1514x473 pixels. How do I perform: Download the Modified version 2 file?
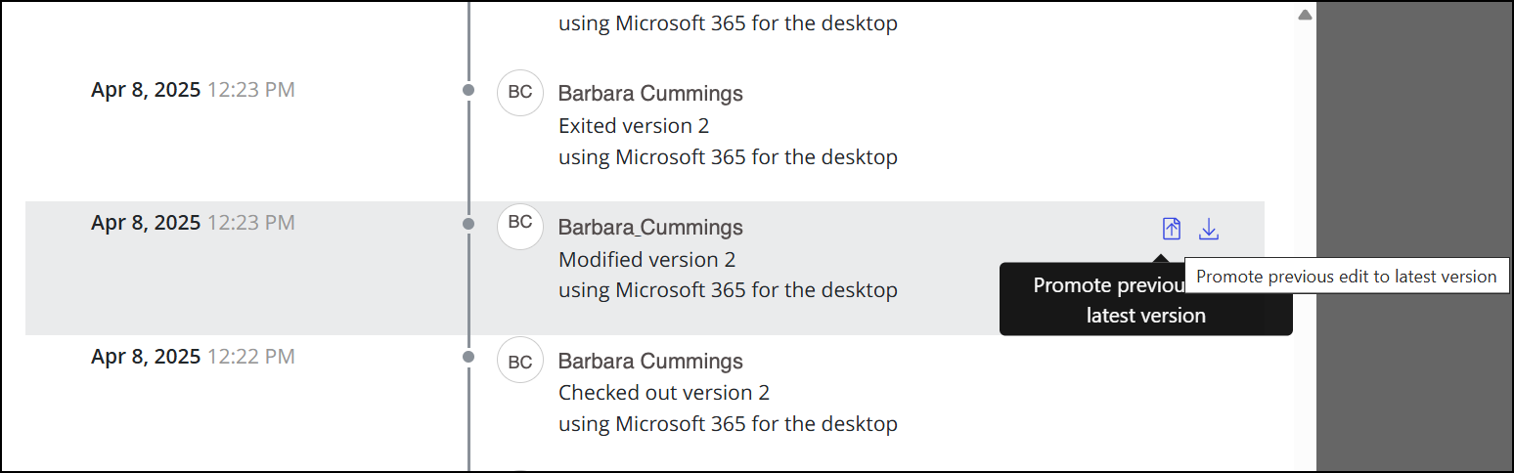(x=1209, y=229)
